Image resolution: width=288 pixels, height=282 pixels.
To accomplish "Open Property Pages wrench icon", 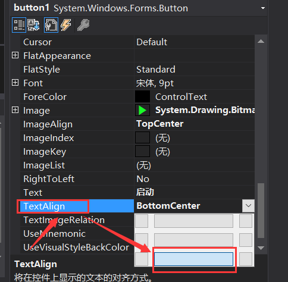I will click(83, 25).
